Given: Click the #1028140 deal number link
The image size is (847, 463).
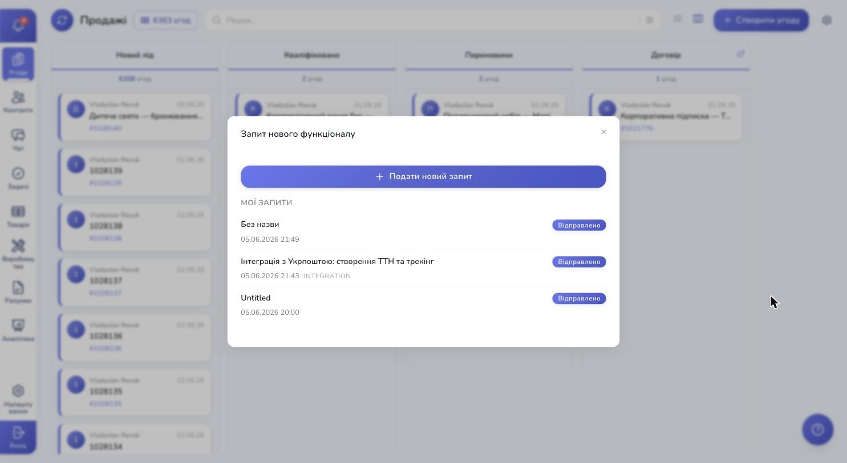Looking at the screenshot, I should coord(105,128).
